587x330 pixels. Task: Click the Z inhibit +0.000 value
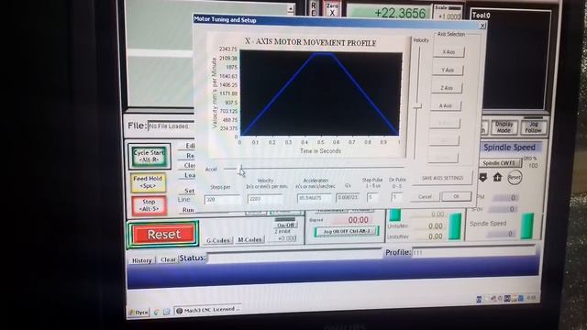[x=285, y=238]
